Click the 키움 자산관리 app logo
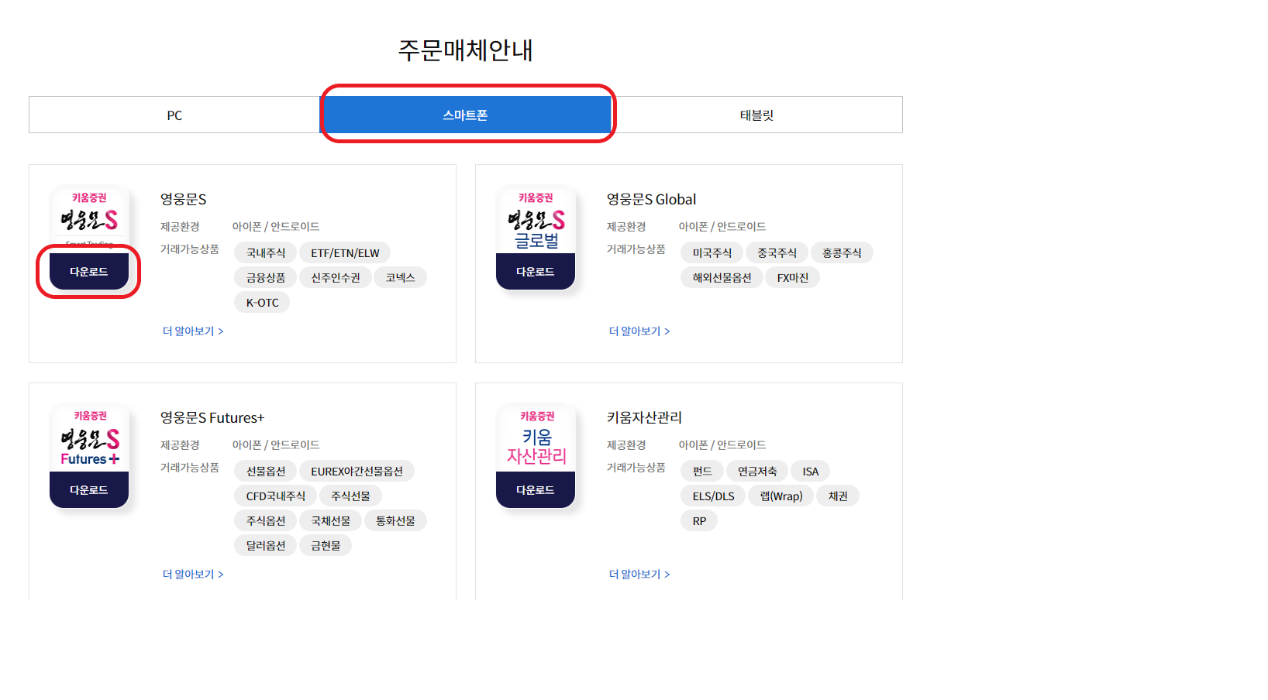This screenshot has width=1268, height=700. point(536,437)
